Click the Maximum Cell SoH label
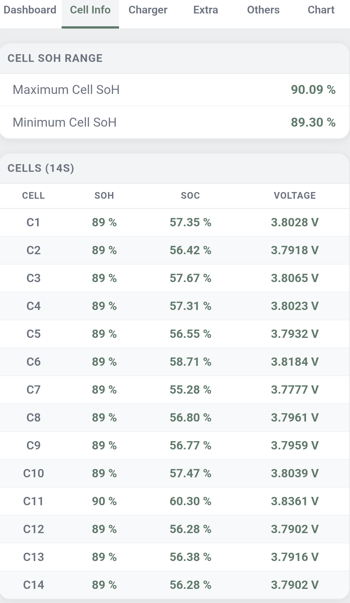350x603 pixels. (x=66, y=90)
